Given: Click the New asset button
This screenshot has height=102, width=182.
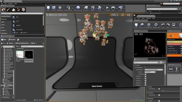Looking at the screenshot, I should (4, 40).
